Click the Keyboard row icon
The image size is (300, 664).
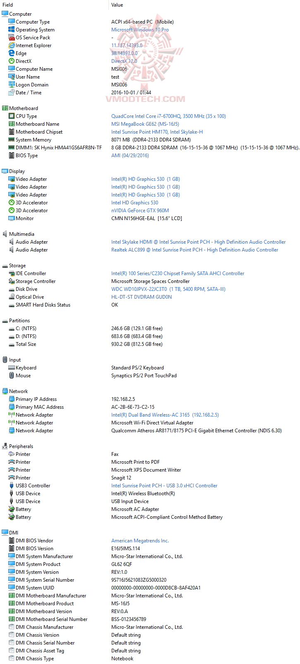(x=12, y=367)
